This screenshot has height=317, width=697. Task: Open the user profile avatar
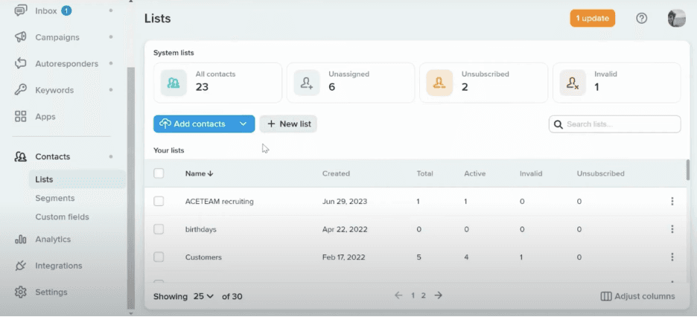click(676, 18)
